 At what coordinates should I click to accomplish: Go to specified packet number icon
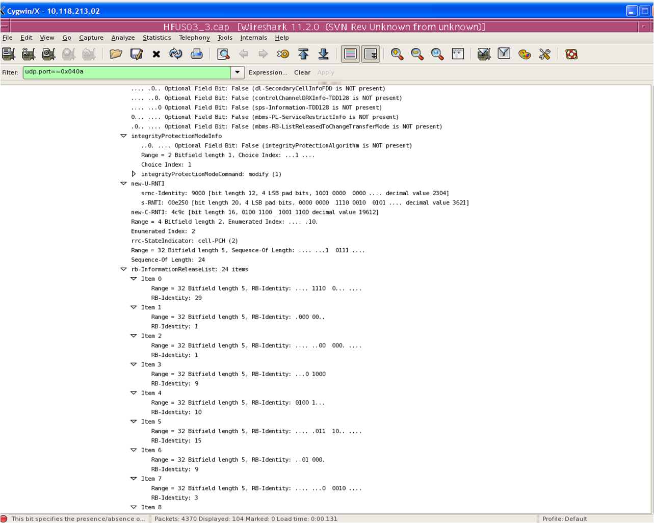pyautogui.click(x=283, y=54)
